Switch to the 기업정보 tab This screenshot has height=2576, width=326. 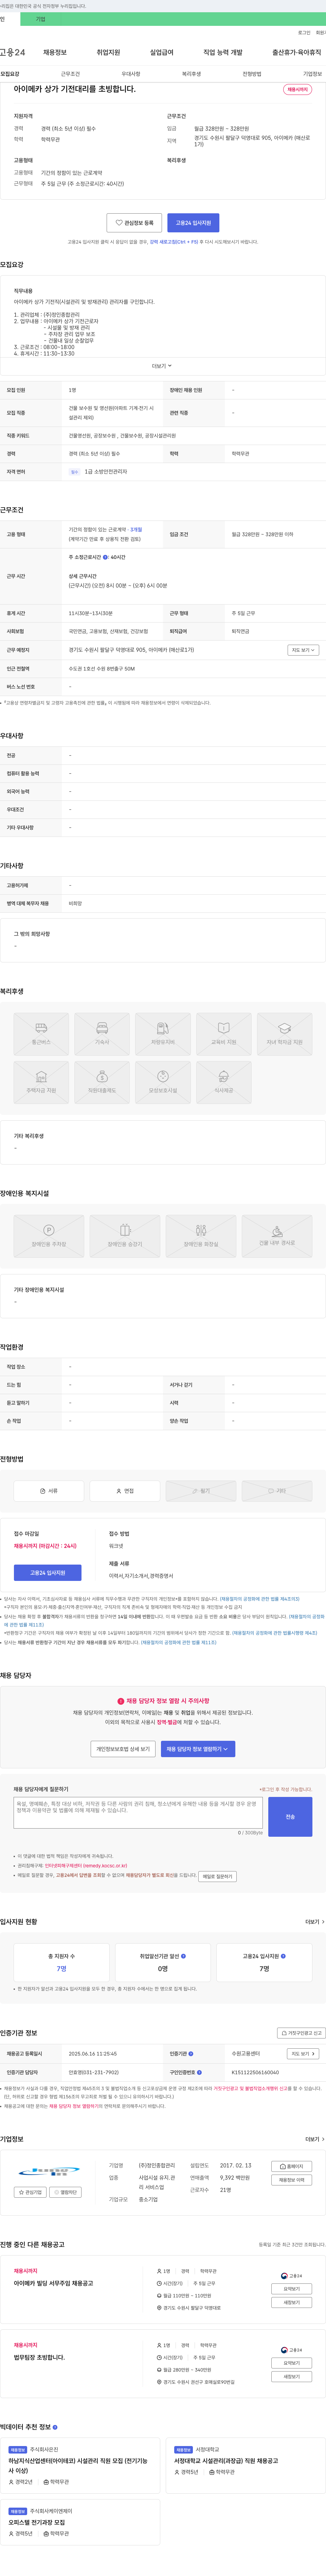click(x=312, y=74)
